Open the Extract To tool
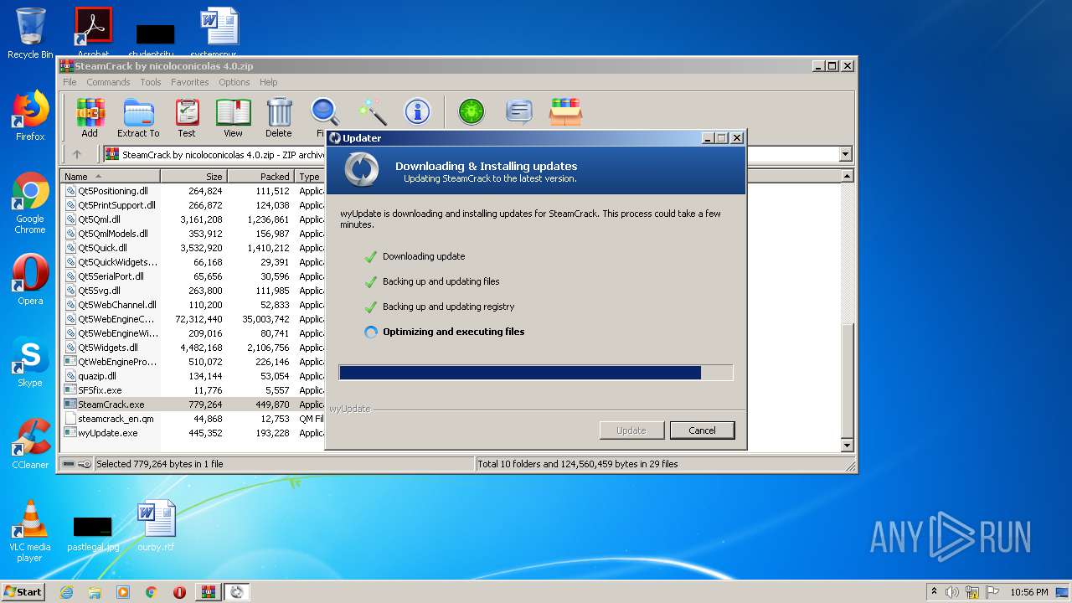The height and width of the screenshot is (603, 1072). click(138, 117)
